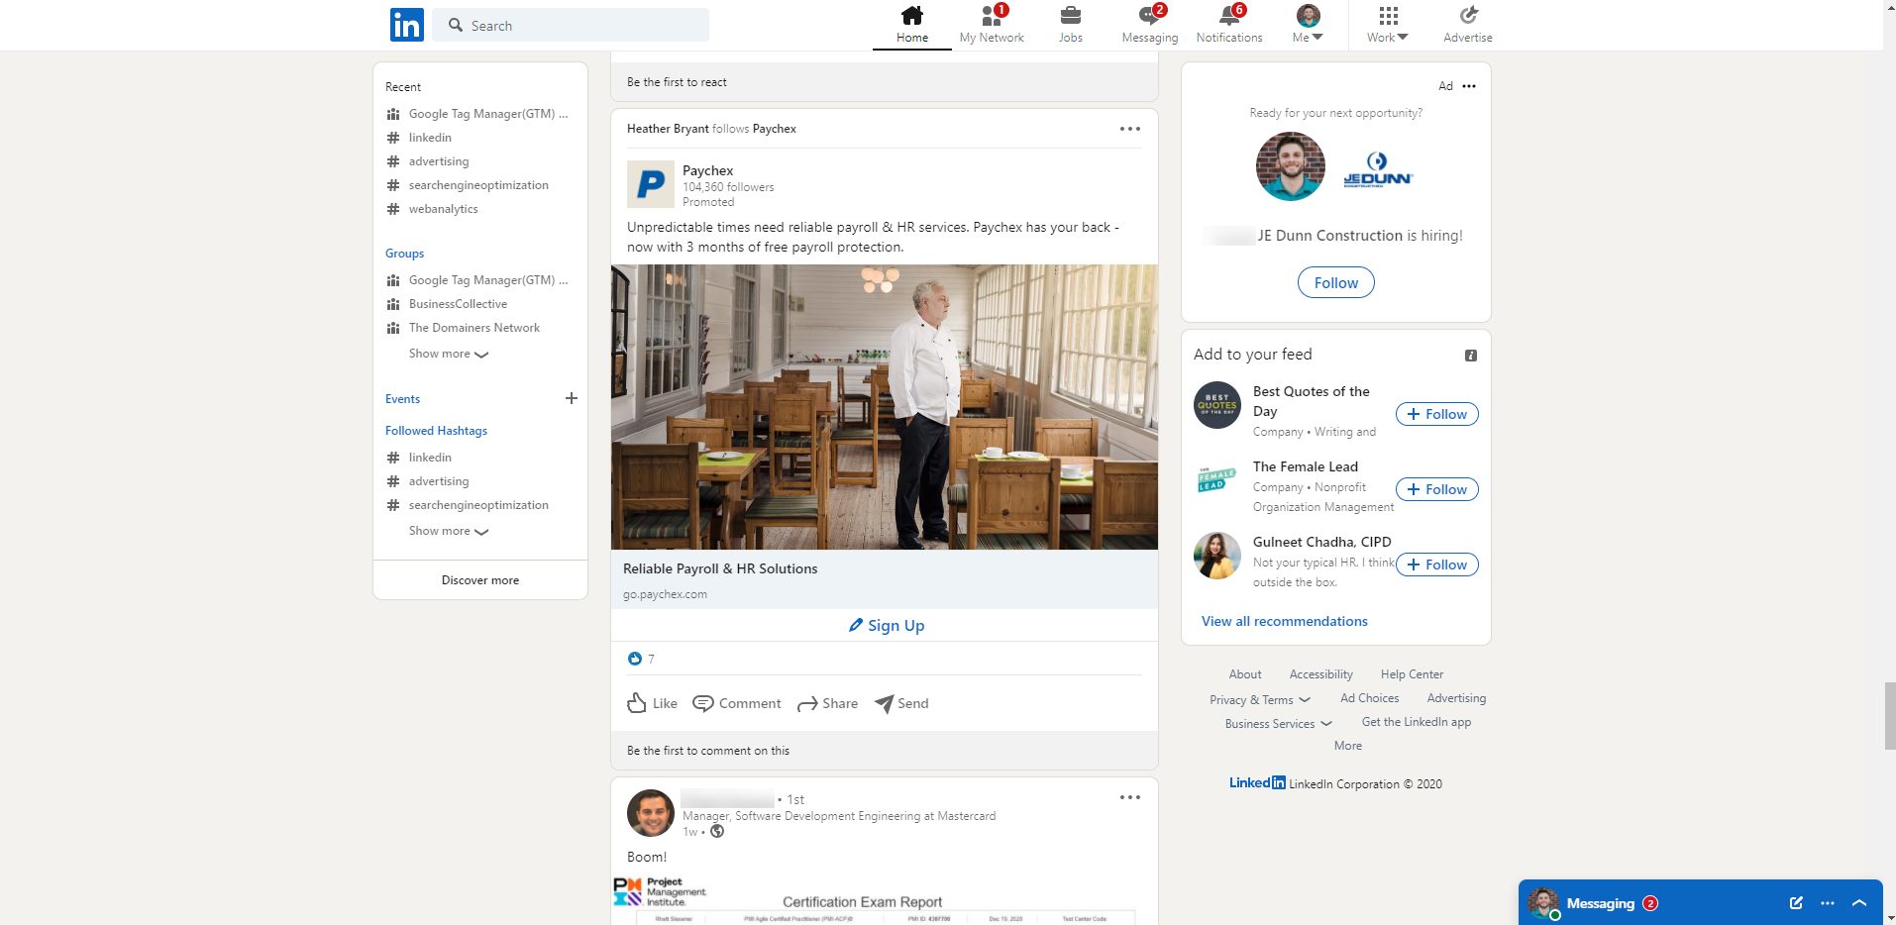Click Sign Up on Paychex ad

pyautogui.click(x=886, y=625)
